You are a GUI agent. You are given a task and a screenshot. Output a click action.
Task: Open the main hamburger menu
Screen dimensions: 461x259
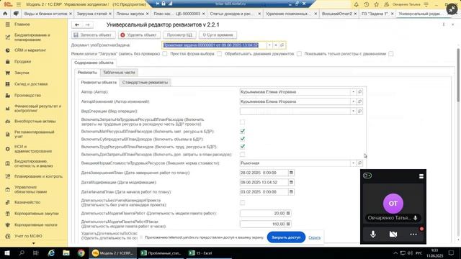point(19,4)
